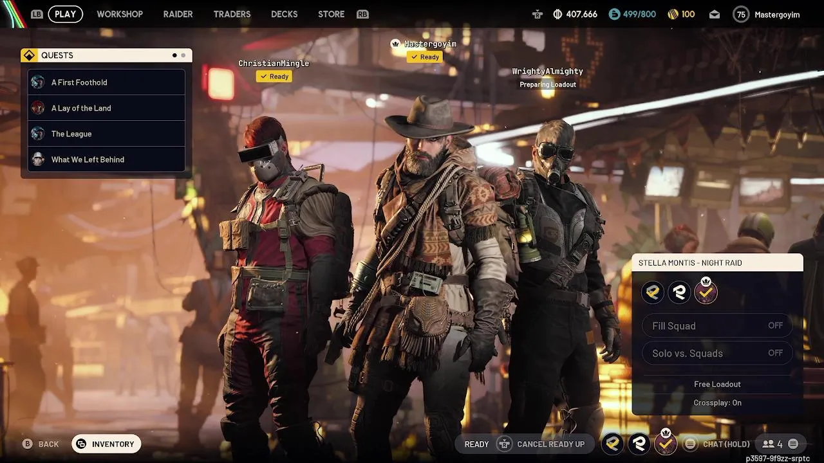Click ChristianMingle's Ready badge
824x463 pixels.
click(274, 77)
